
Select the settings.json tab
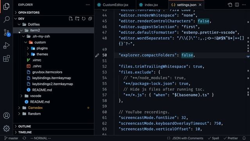tap(187, 5)
